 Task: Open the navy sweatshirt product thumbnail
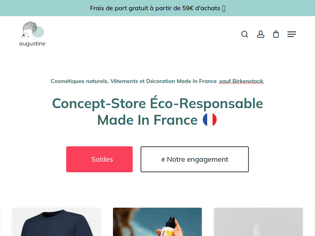click(x=56, y=222)
